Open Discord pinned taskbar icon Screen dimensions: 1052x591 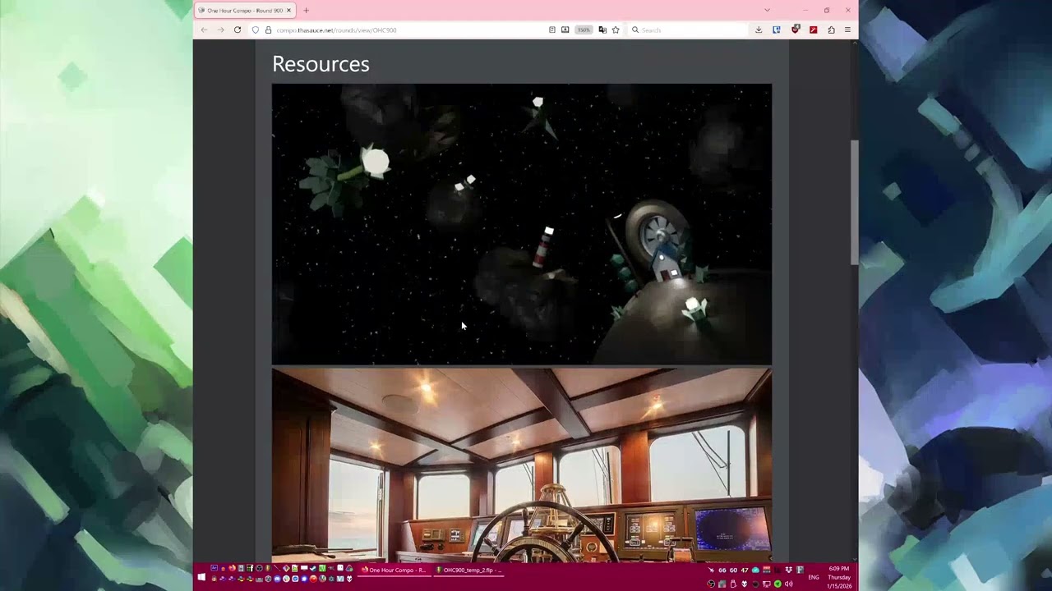coord(277,579)
